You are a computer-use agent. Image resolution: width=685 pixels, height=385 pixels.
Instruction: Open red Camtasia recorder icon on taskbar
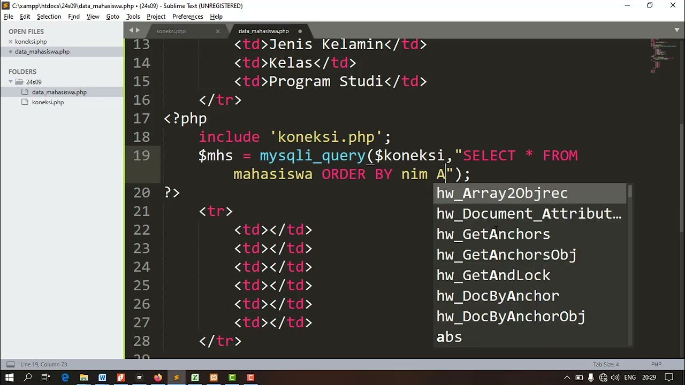coord(250,378)
